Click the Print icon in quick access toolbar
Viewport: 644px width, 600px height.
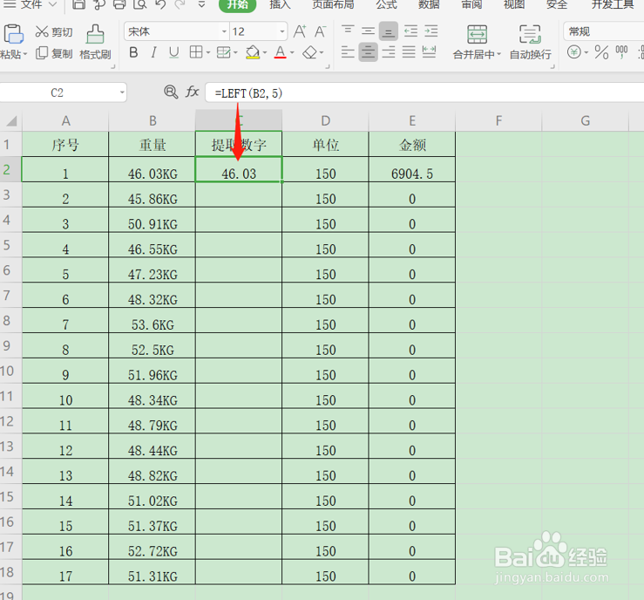pyautogui.click(x=119, y=4)
